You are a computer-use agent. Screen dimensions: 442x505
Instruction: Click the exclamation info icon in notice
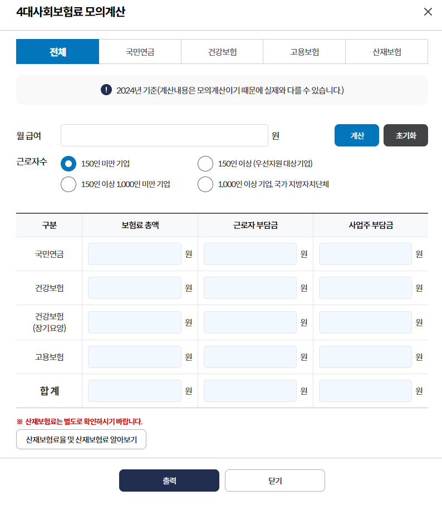(x=106, y=90)
